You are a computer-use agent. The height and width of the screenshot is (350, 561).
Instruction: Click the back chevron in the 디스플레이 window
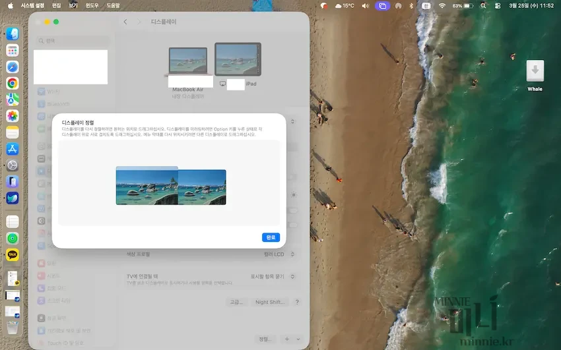pos(125,22)
